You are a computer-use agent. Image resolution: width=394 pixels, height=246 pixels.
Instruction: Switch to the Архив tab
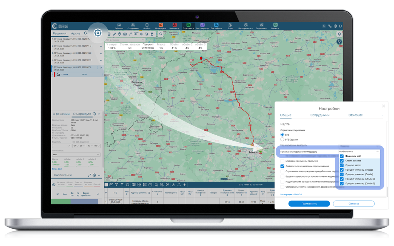point(75,33)
